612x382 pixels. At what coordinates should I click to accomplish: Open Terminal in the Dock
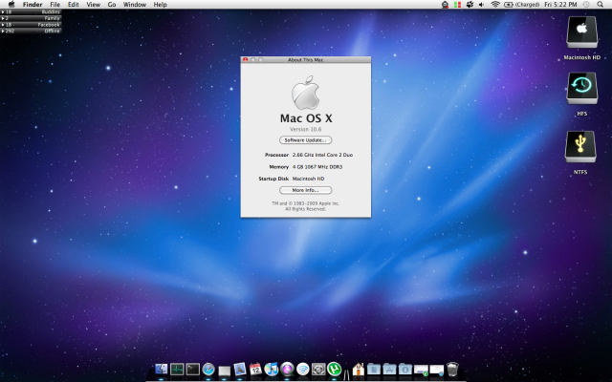[x=193, y=370]
